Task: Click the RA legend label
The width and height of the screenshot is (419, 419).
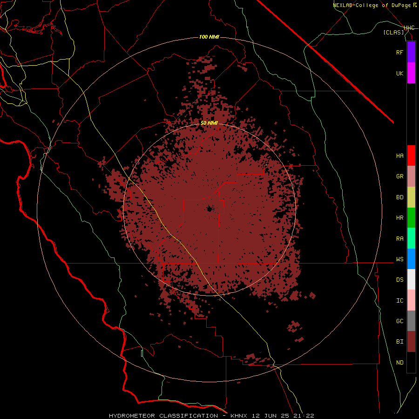Action: (x=399, y=239)
